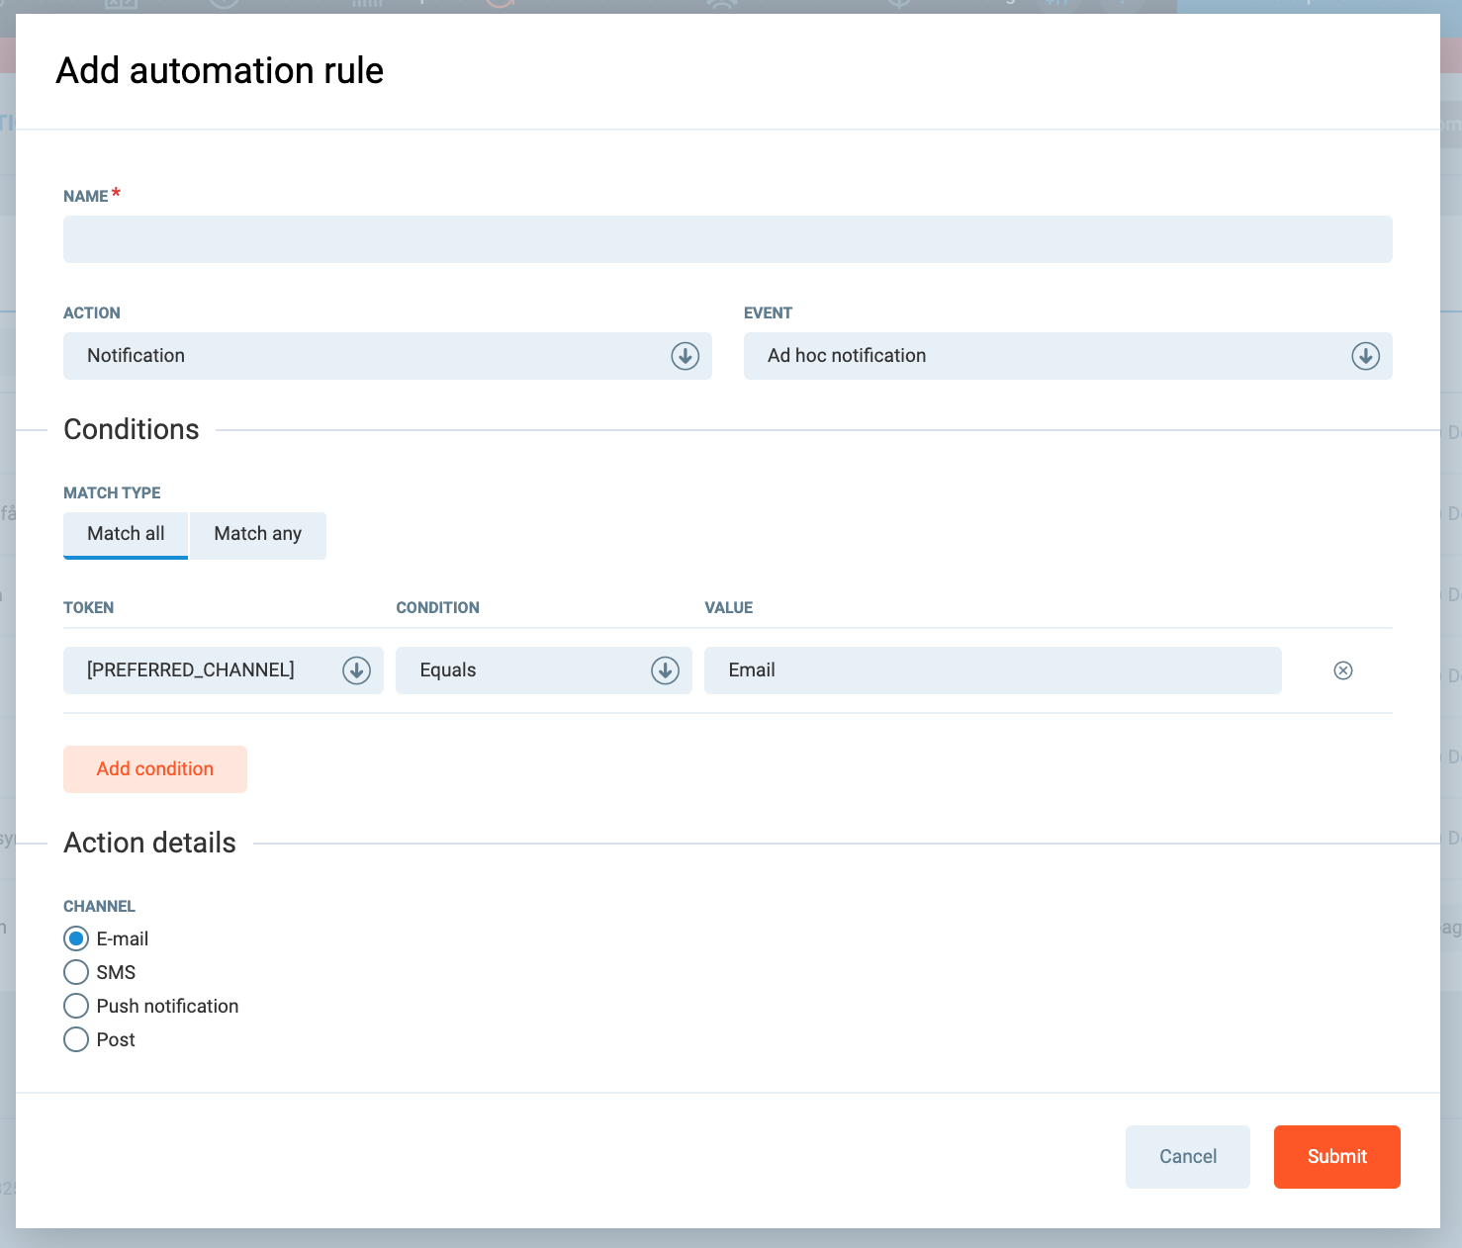Viewport: 1462px width, 1248px height.
Task: Click the down-arrow icon in the Event field
Action: [x=1365, y=356]
